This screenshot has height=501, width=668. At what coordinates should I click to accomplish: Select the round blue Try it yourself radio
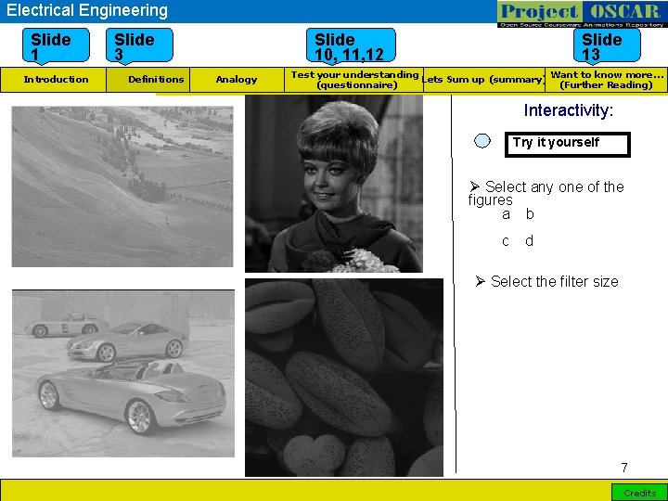pos(482,141)
